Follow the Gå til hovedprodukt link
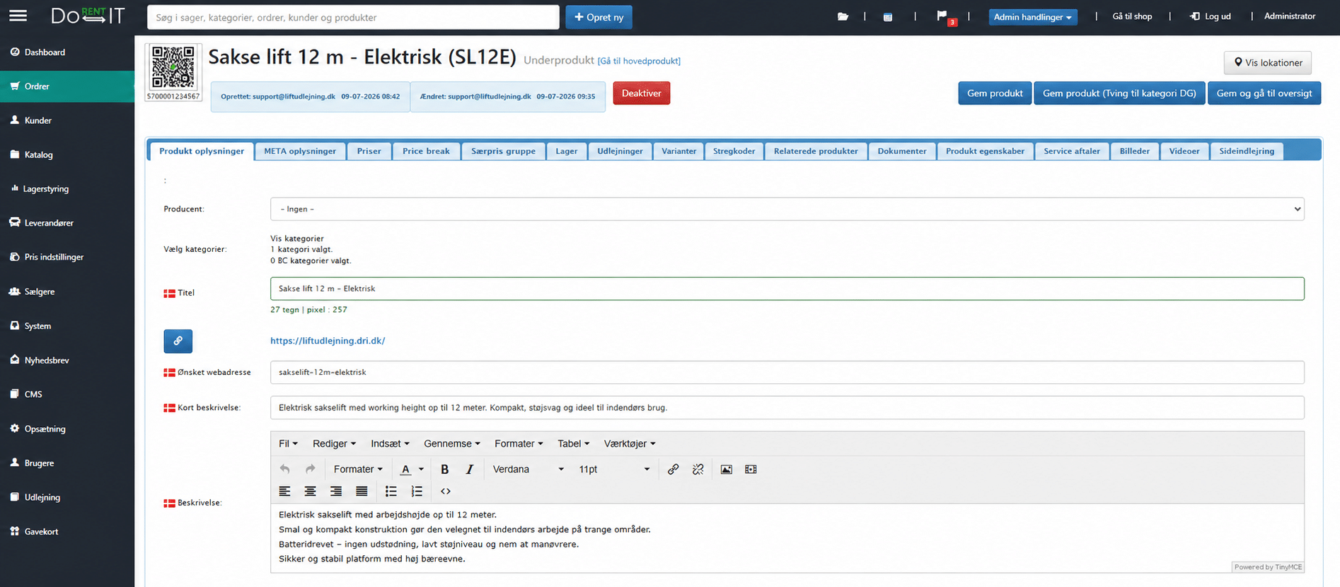 click(639, 62)
